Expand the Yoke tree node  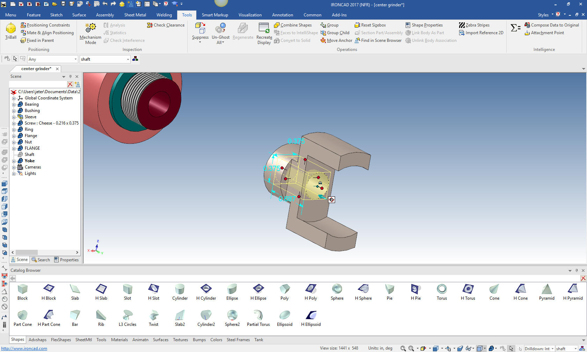[x=14, y=161]
